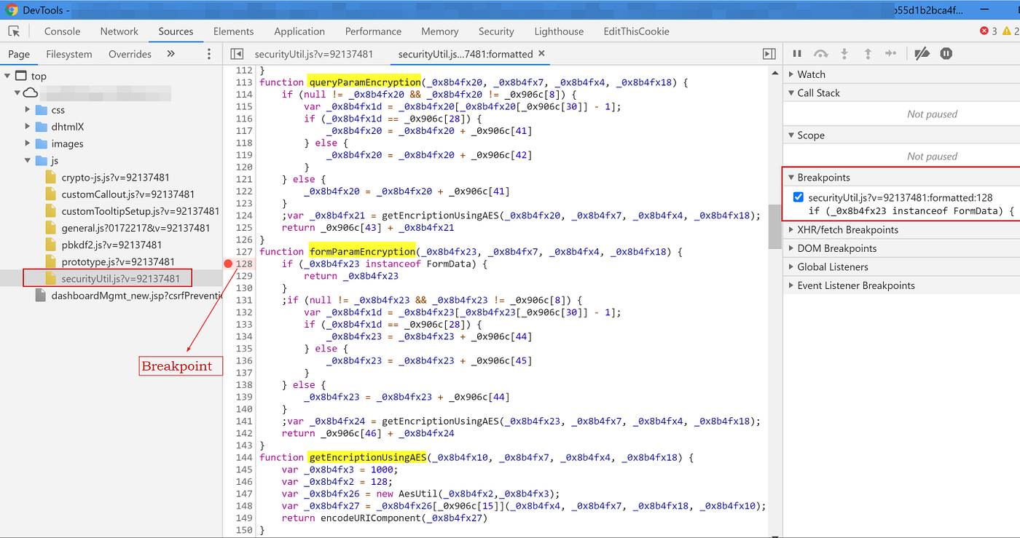
Task: Click the step over function icon
Action: click(x=821, y=54)
